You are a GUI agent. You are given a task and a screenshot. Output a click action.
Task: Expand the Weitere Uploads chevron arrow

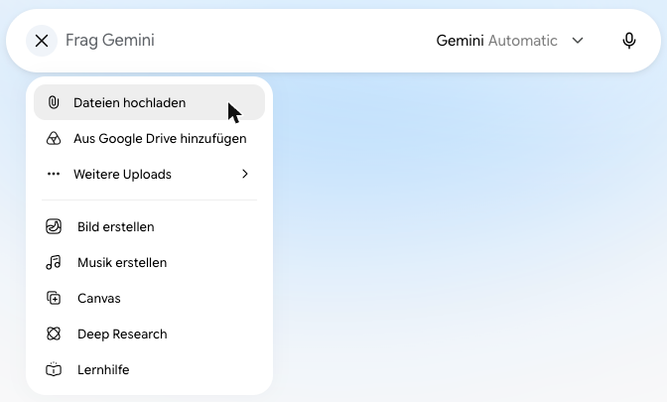[245, 174]
